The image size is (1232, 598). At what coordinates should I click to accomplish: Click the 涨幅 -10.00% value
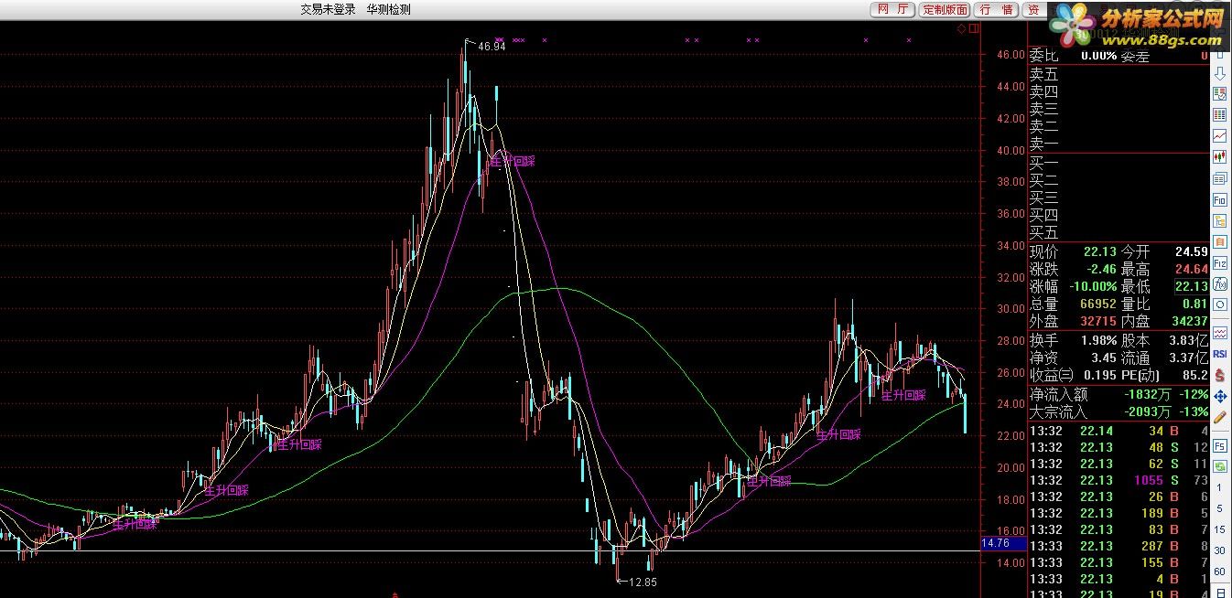coord(1092,286)
